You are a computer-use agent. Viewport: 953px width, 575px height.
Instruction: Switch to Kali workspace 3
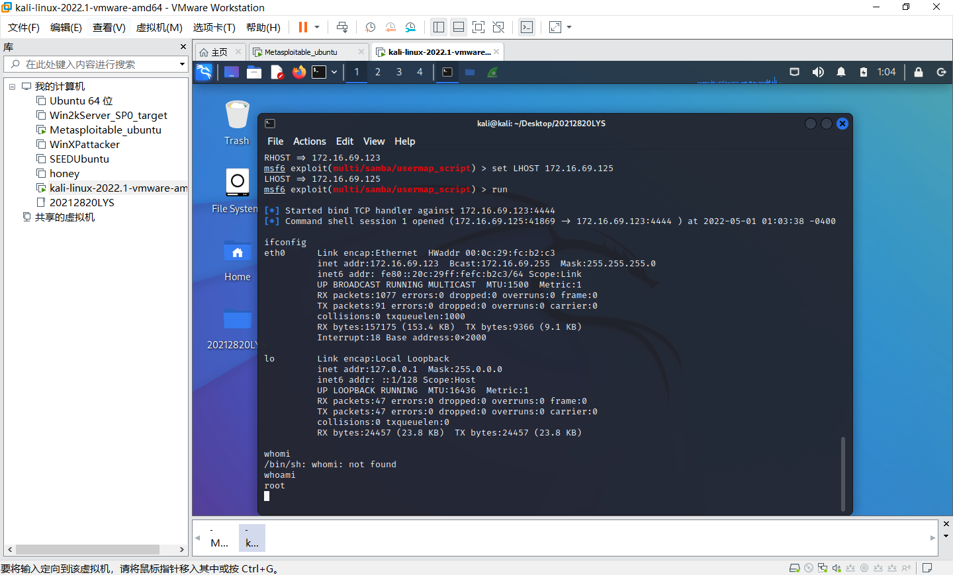[x=399, y=72]
